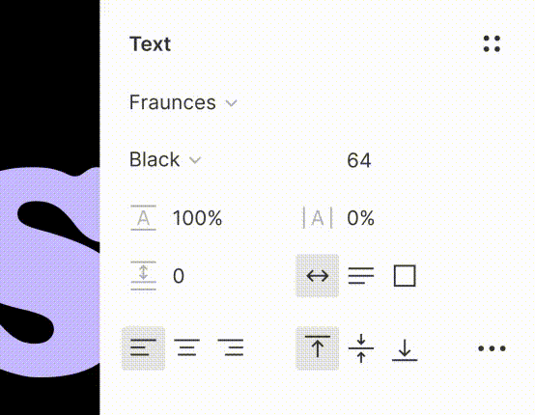
Task: Open the Fraunces font family dropdown
Action: pos(183,102)
